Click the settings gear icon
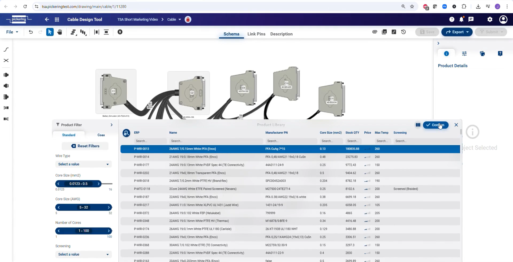513x262 pixels. tap(490, 19)
